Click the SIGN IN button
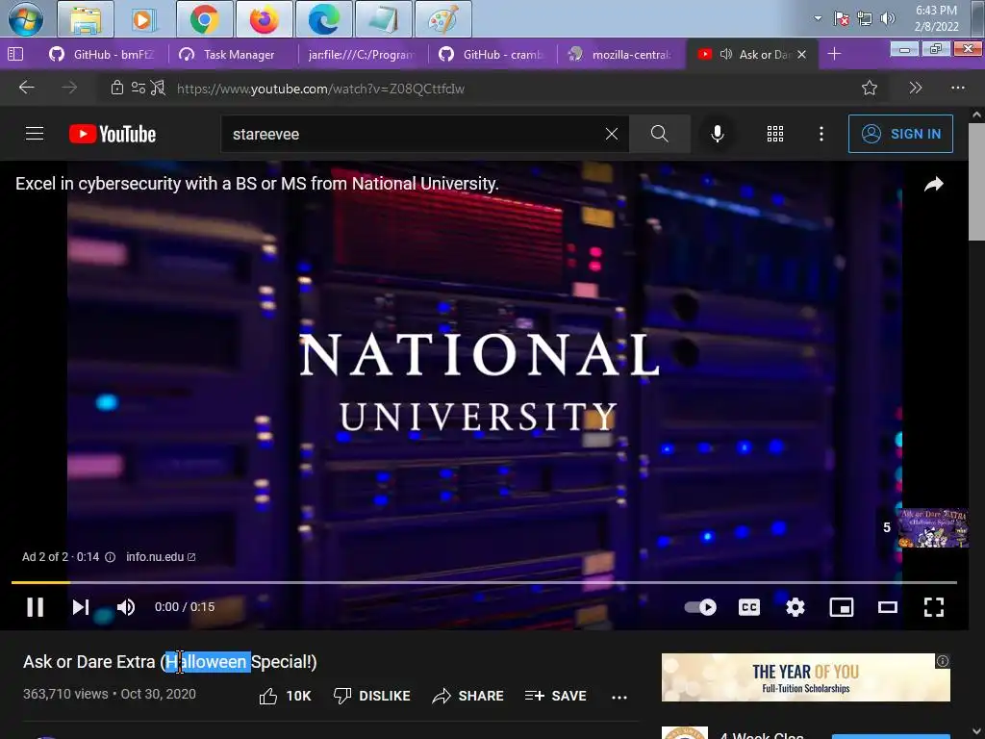 (x=900, y=134)
